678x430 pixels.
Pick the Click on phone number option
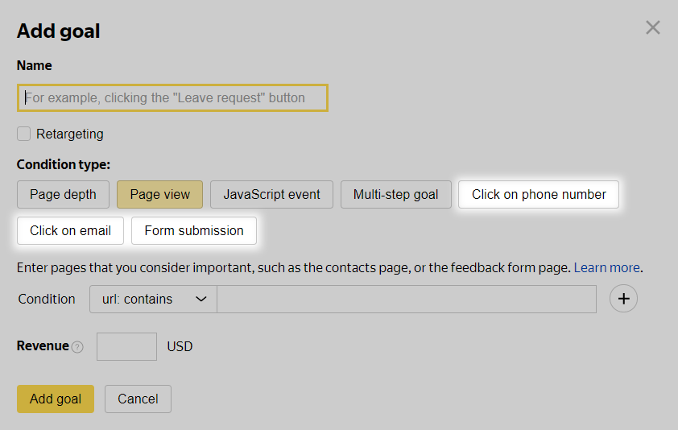pyautogui.click(x=539, y=194)
